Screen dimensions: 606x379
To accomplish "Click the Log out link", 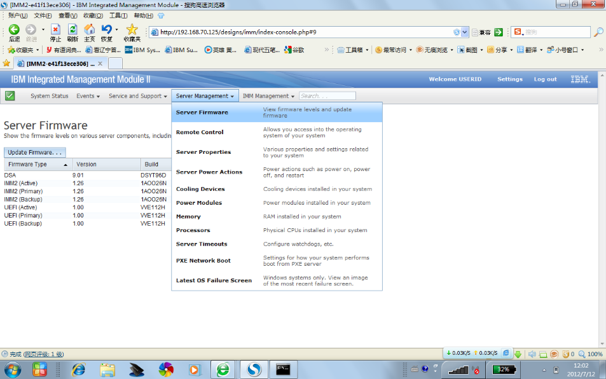I will pos(546,79).
